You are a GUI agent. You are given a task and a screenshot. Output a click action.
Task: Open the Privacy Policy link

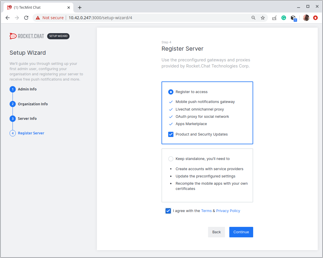[x=228, y=211]
